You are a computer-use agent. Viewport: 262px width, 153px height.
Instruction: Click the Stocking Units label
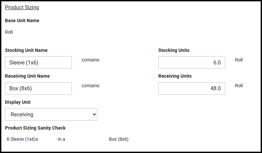pyautogui.click(x=174, y=50)
